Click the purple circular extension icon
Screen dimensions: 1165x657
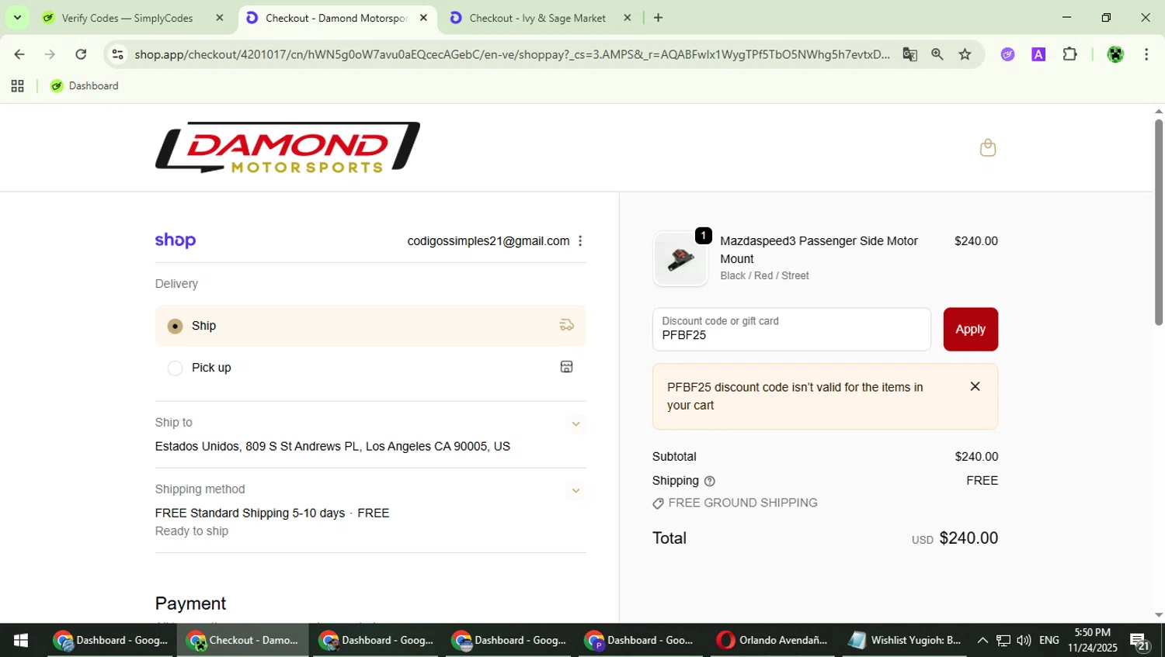(1007, 54)
